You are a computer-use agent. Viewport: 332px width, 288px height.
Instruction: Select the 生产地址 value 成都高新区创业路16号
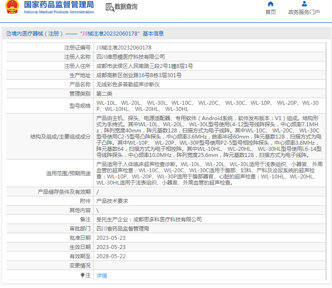[x=139, y=75]
